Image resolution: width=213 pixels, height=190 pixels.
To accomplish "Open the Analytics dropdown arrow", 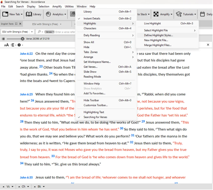I will click(65, 14).
